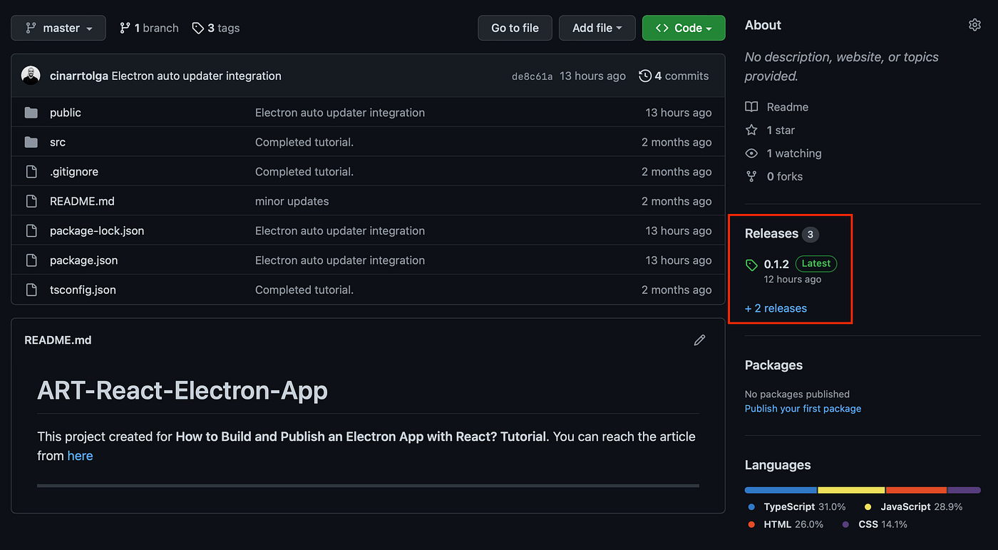Expand the master branch selector
Viewport: 998px width, 550px height.
[58, 28]
